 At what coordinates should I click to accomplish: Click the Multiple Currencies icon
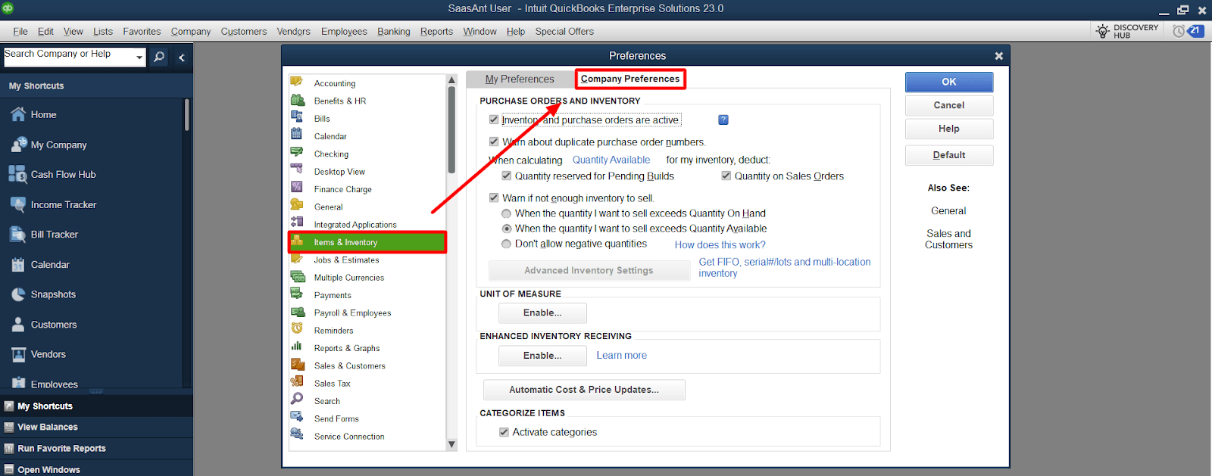pos(297,275)
